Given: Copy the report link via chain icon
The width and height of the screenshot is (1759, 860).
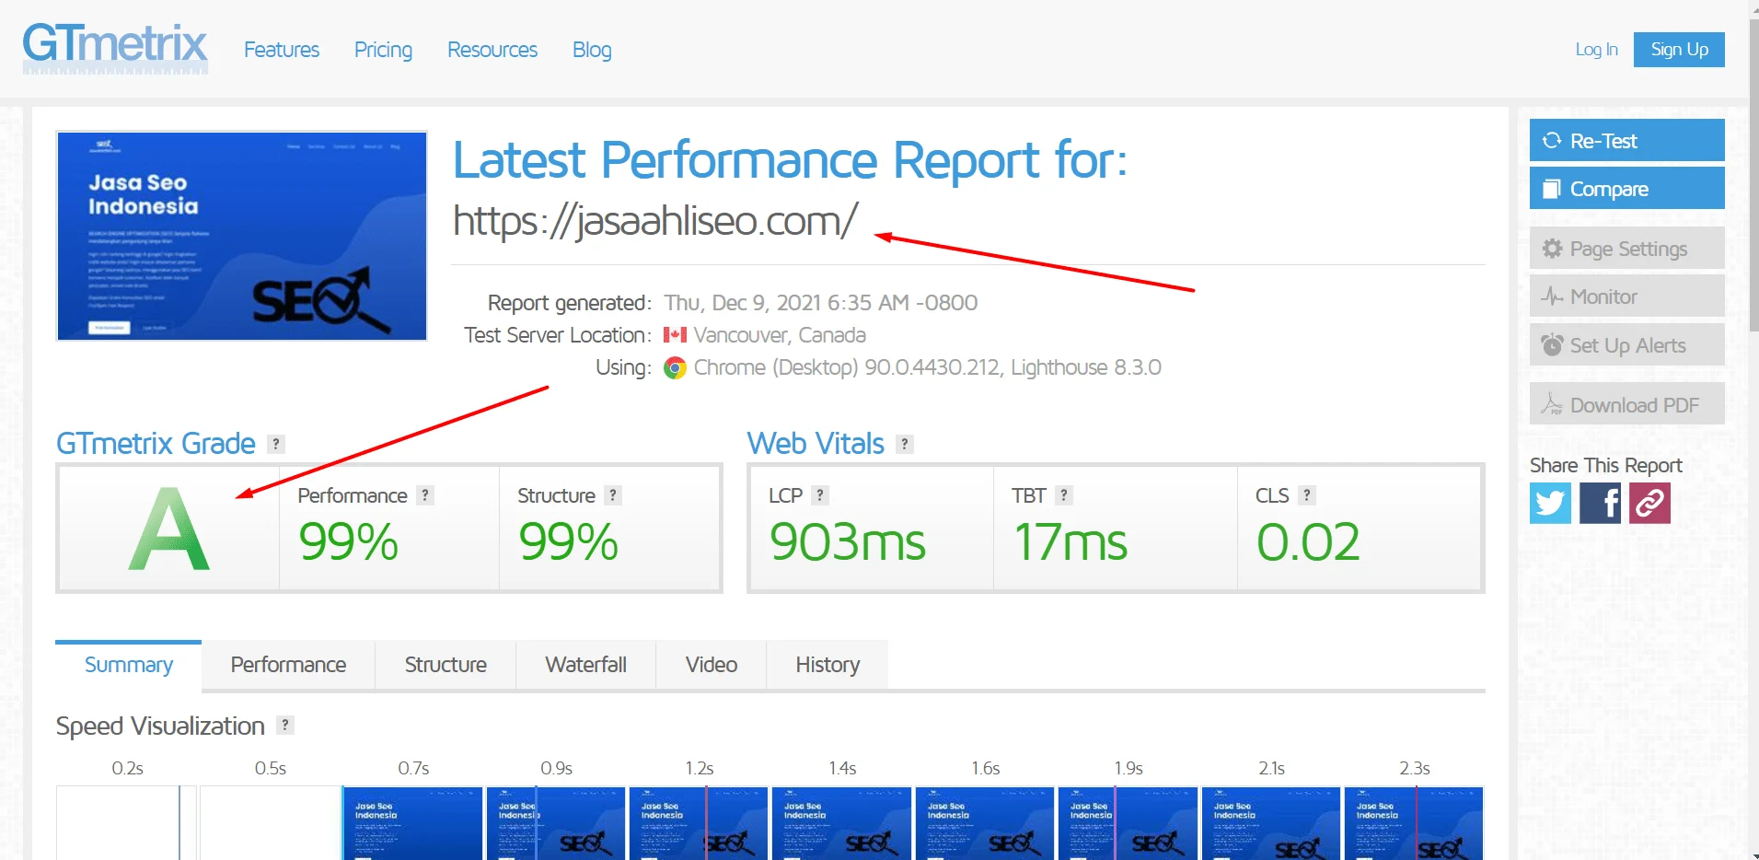Looking at the screenshot, I should click(1649, 504).
